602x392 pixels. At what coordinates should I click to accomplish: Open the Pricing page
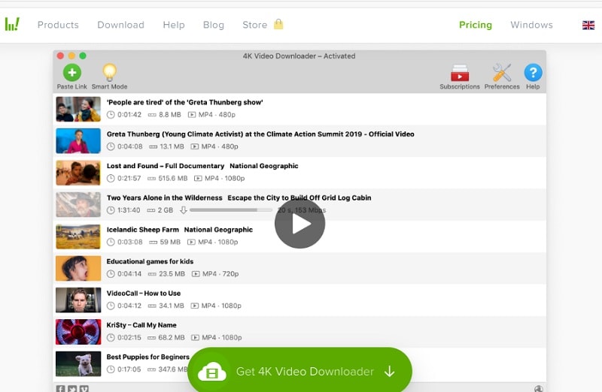(476, 25)
